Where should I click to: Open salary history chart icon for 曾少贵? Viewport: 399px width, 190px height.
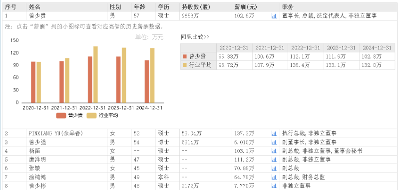pyautogui.click(x=274, y=16)
